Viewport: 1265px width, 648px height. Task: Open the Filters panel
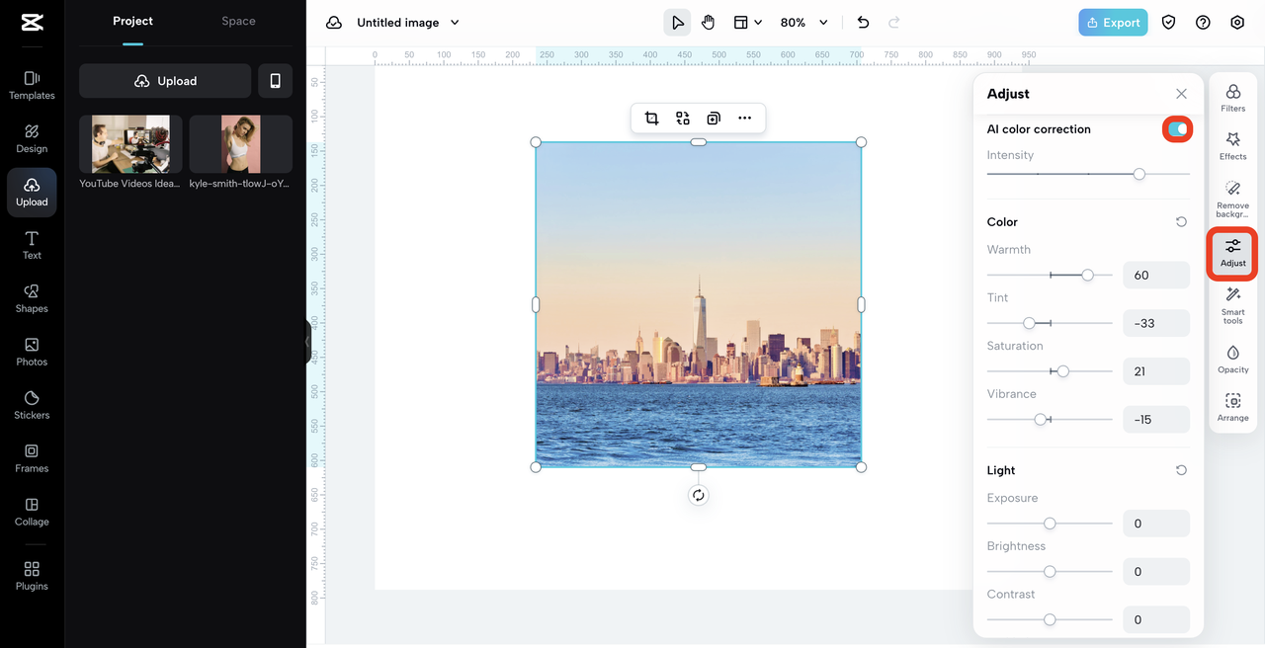(x=1232, y=98)
